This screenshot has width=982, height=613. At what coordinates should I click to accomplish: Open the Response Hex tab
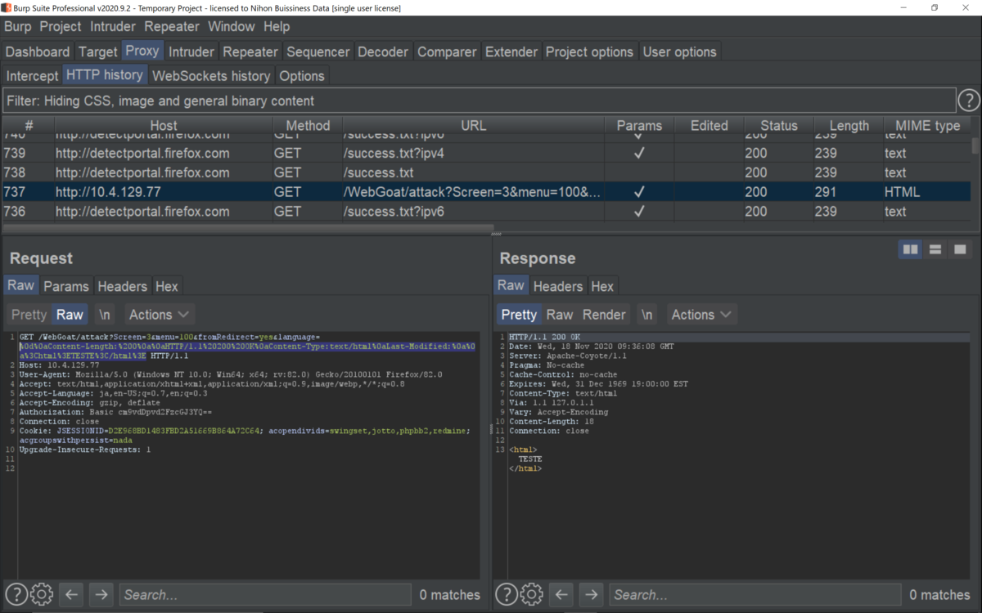point(602,286)
